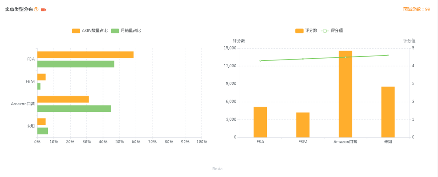
Task: Click the 卖家类型分布 section title
Action: coord(19,9)
